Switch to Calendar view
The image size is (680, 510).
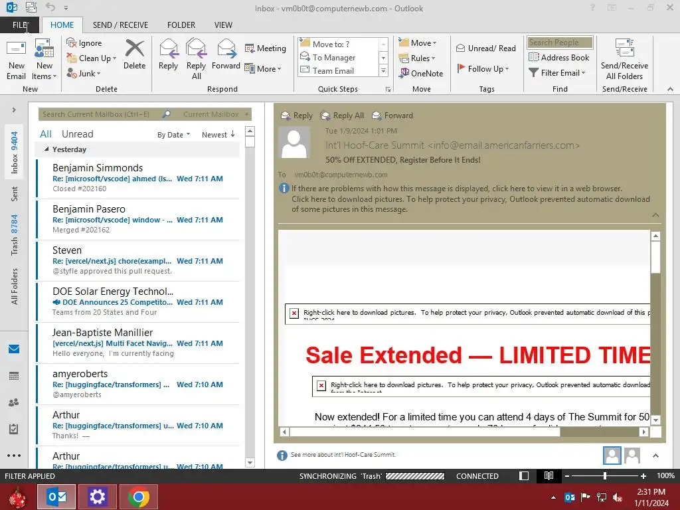tap(14, 376)
